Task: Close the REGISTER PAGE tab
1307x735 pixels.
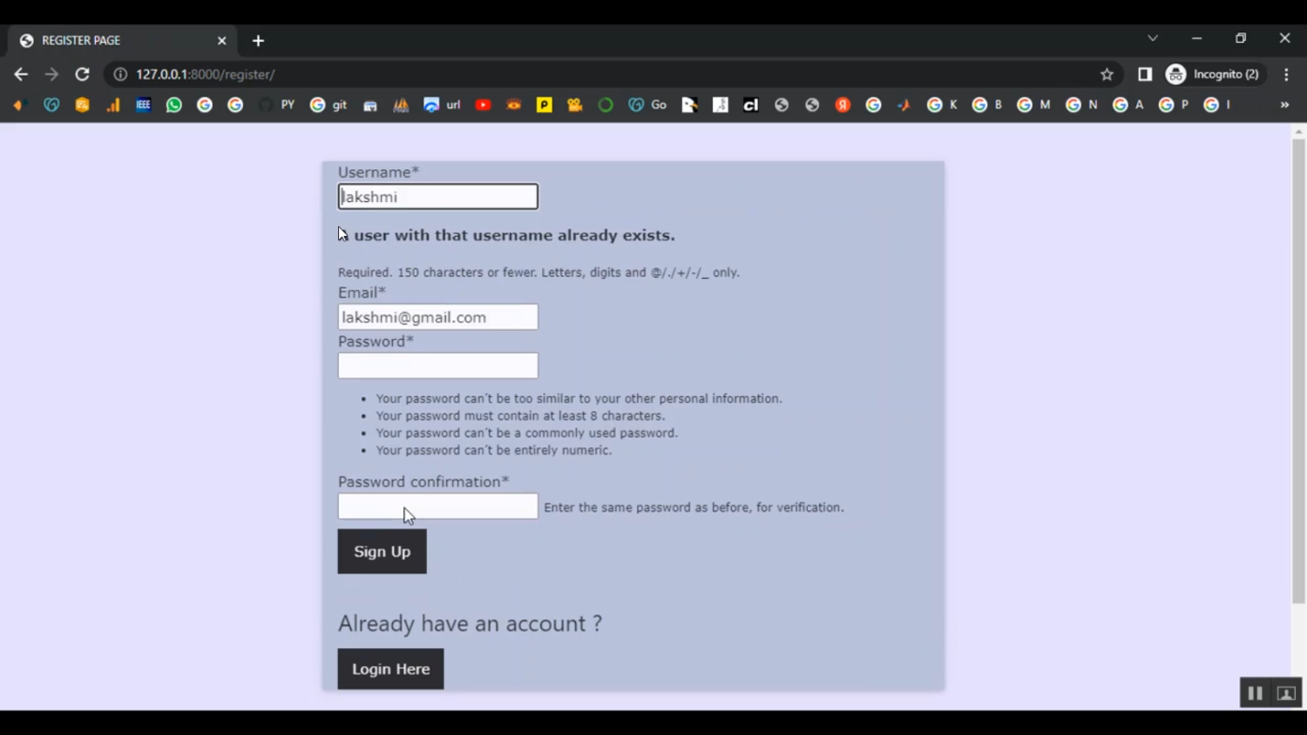Action: 221,41
